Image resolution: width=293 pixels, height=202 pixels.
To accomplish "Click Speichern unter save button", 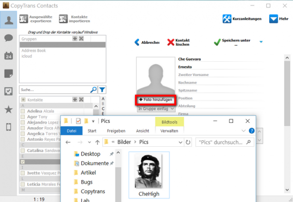I will click(232, 42).
